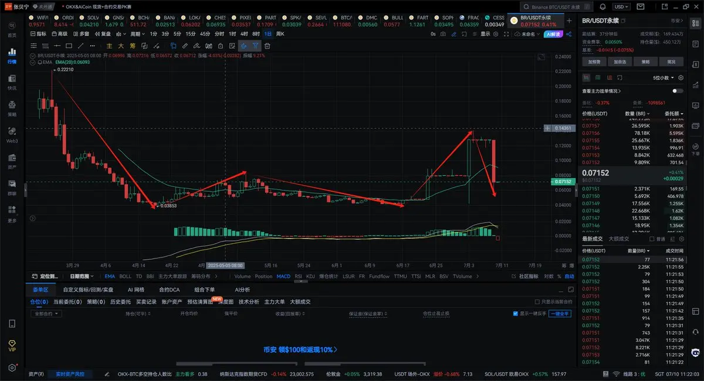The height and width of the screenshot is (381, 704).
Task: Click the 主 main-force indicator icon
Action: pos(109,45)
